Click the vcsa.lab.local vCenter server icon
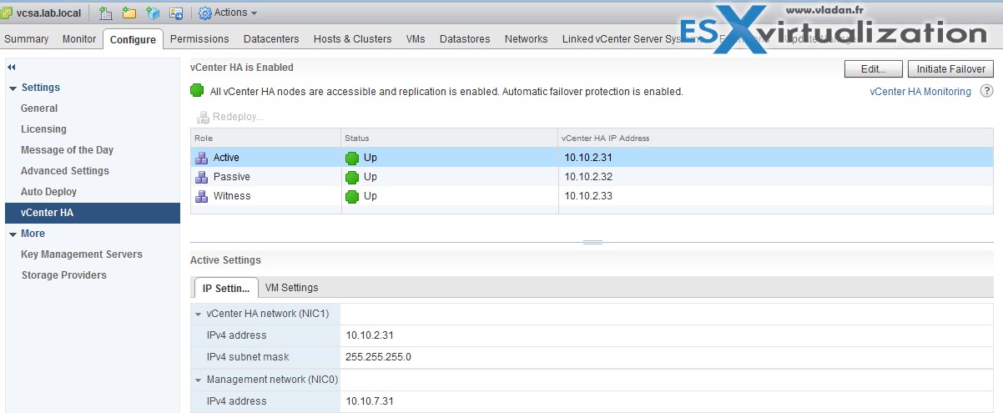 click(7, 13)
